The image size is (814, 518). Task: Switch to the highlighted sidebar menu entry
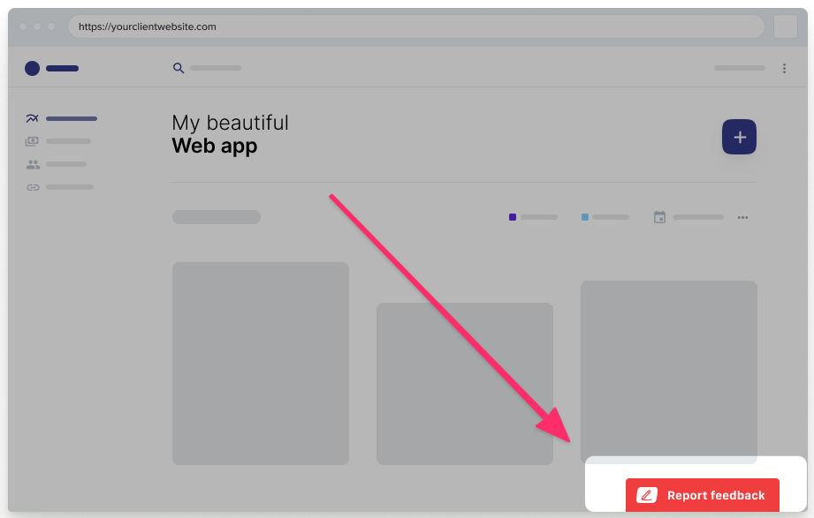[x=60, y=118]
